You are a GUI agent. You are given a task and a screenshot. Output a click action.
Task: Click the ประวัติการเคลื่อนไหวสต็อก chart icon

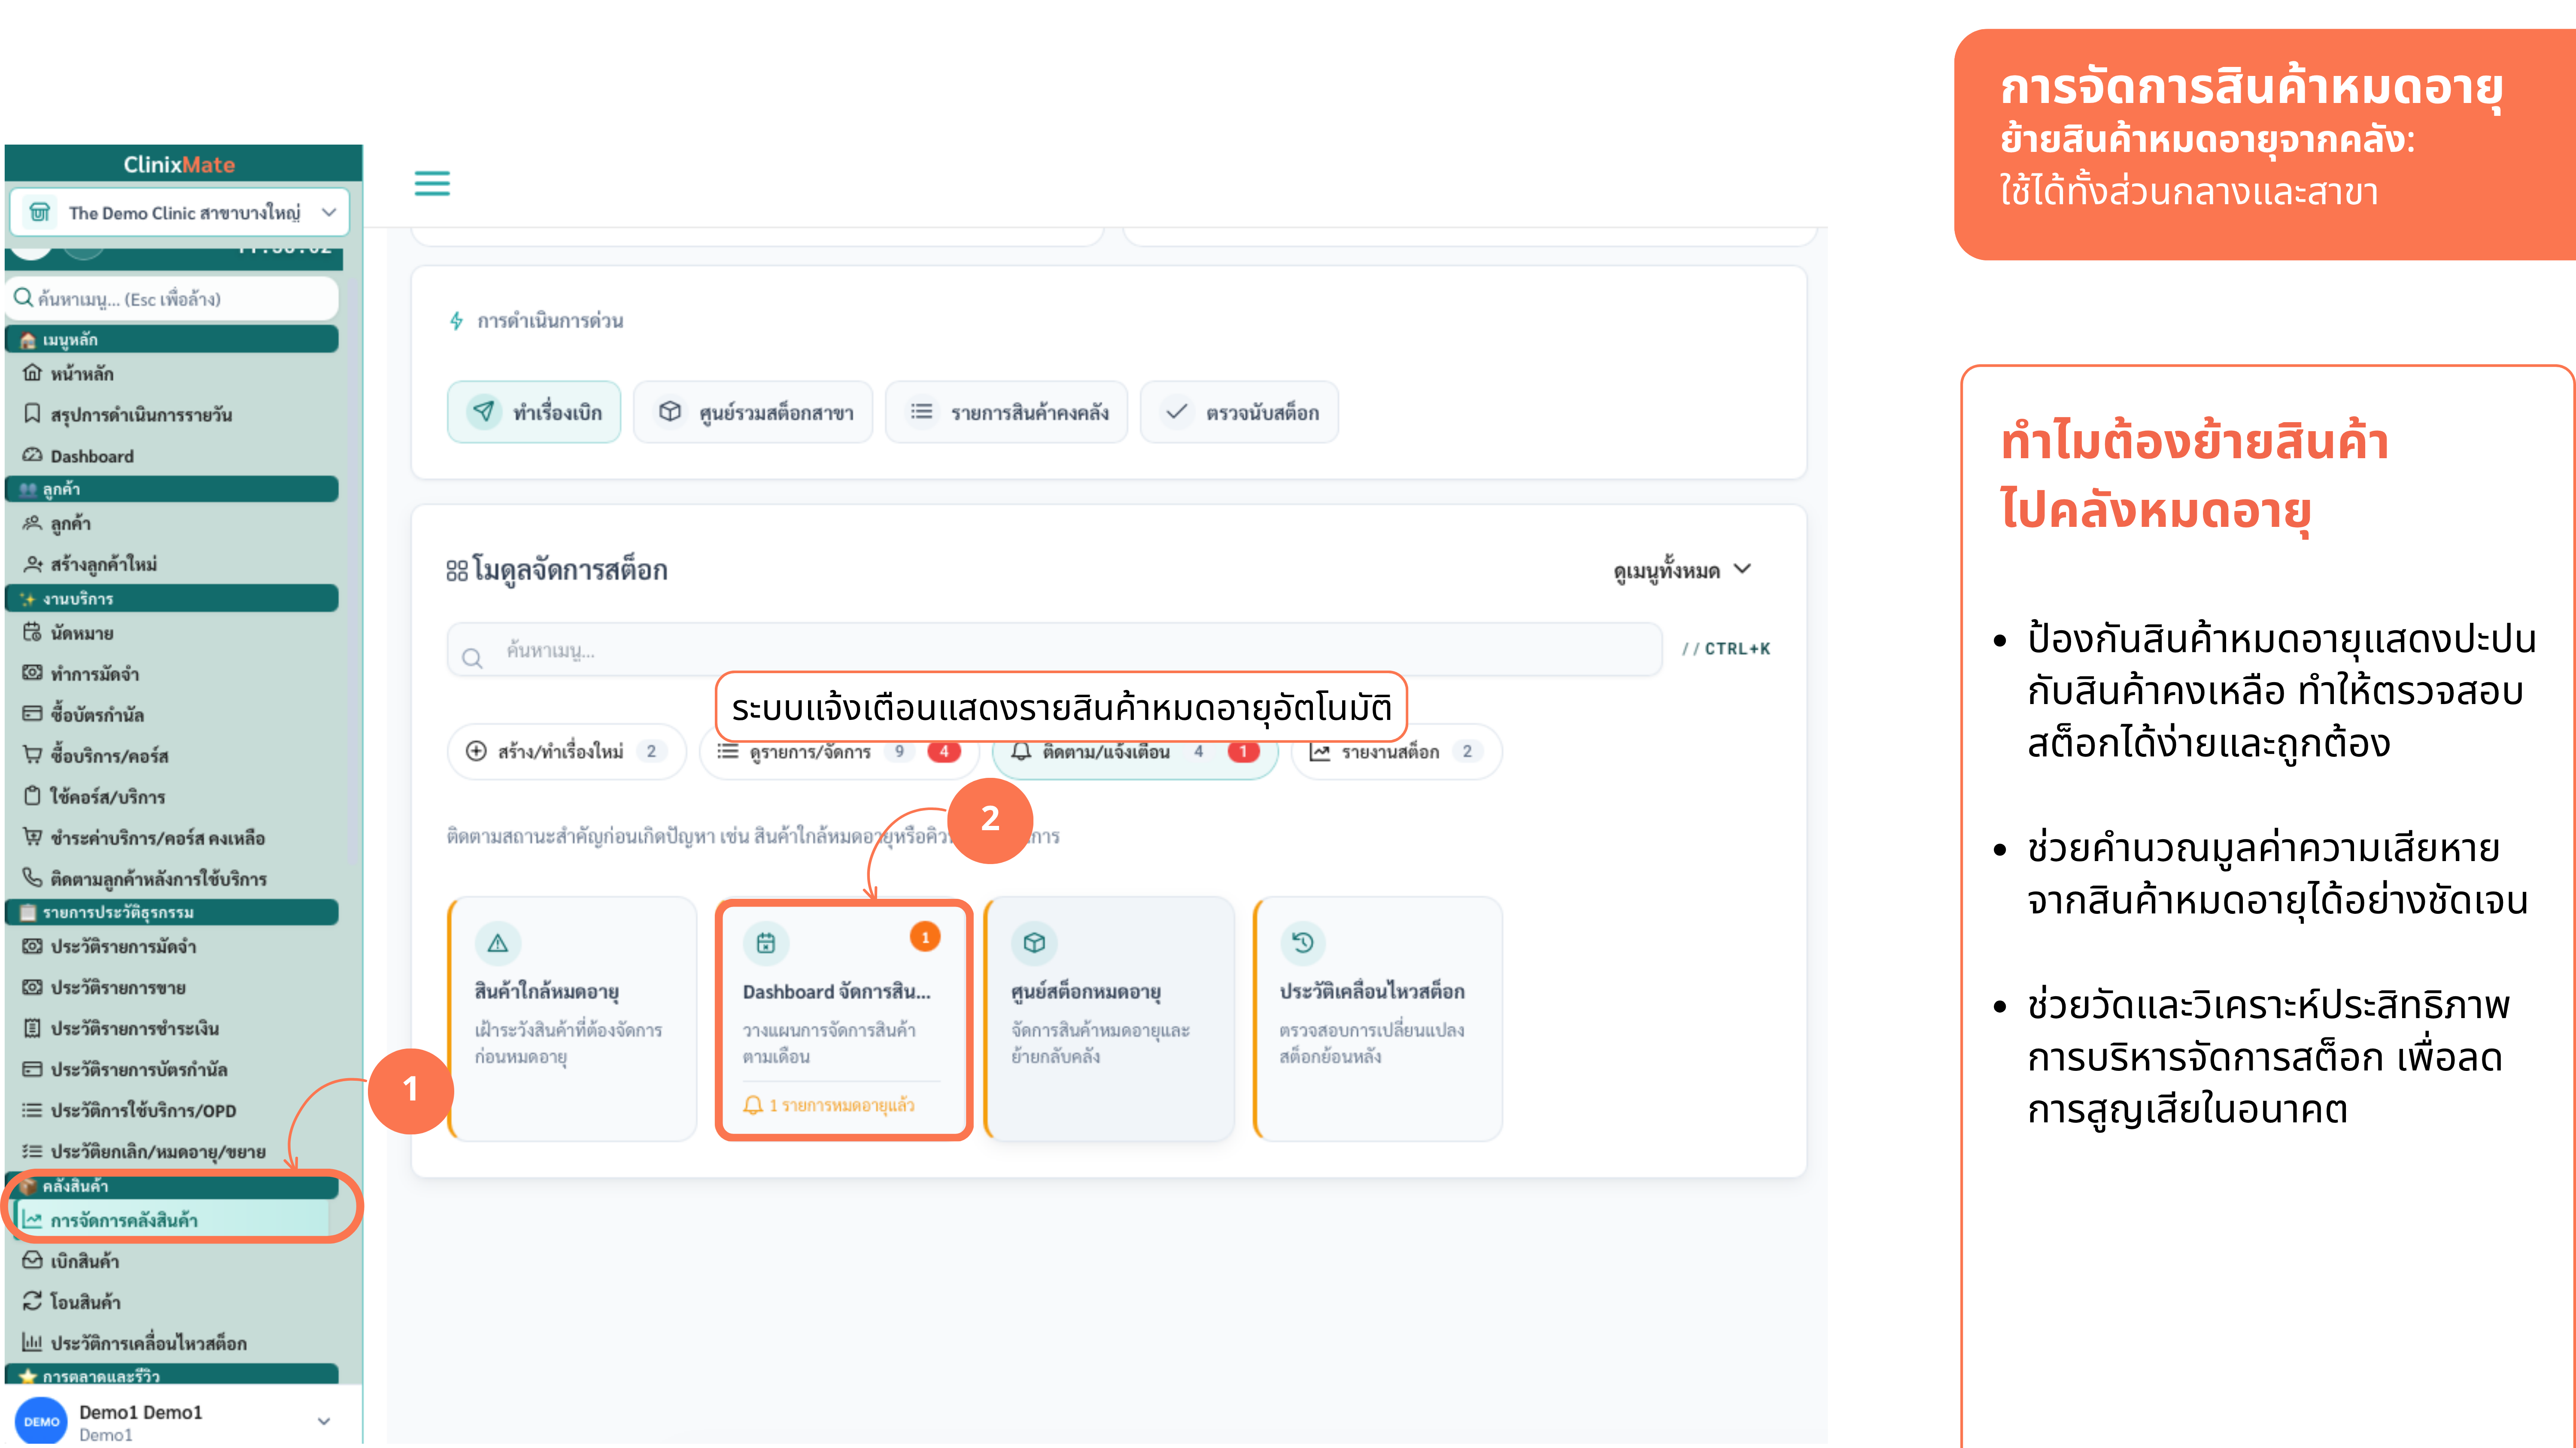pyautogui.click(x=32, y=1343)
